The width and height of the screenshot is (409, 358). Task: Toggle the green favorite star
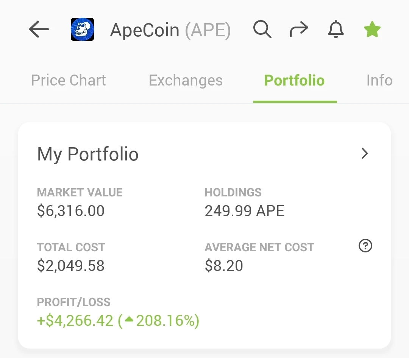coord(372,29)
